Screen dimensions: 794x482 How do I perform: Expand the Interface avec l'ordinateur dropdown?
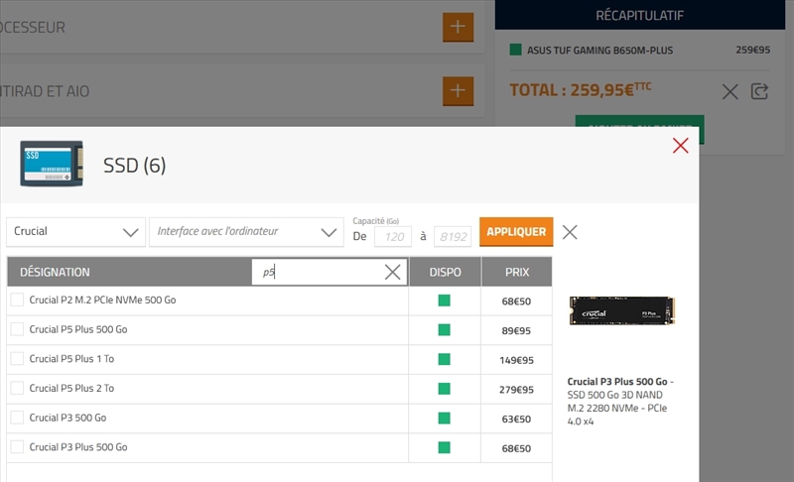[x=246, y=232]
